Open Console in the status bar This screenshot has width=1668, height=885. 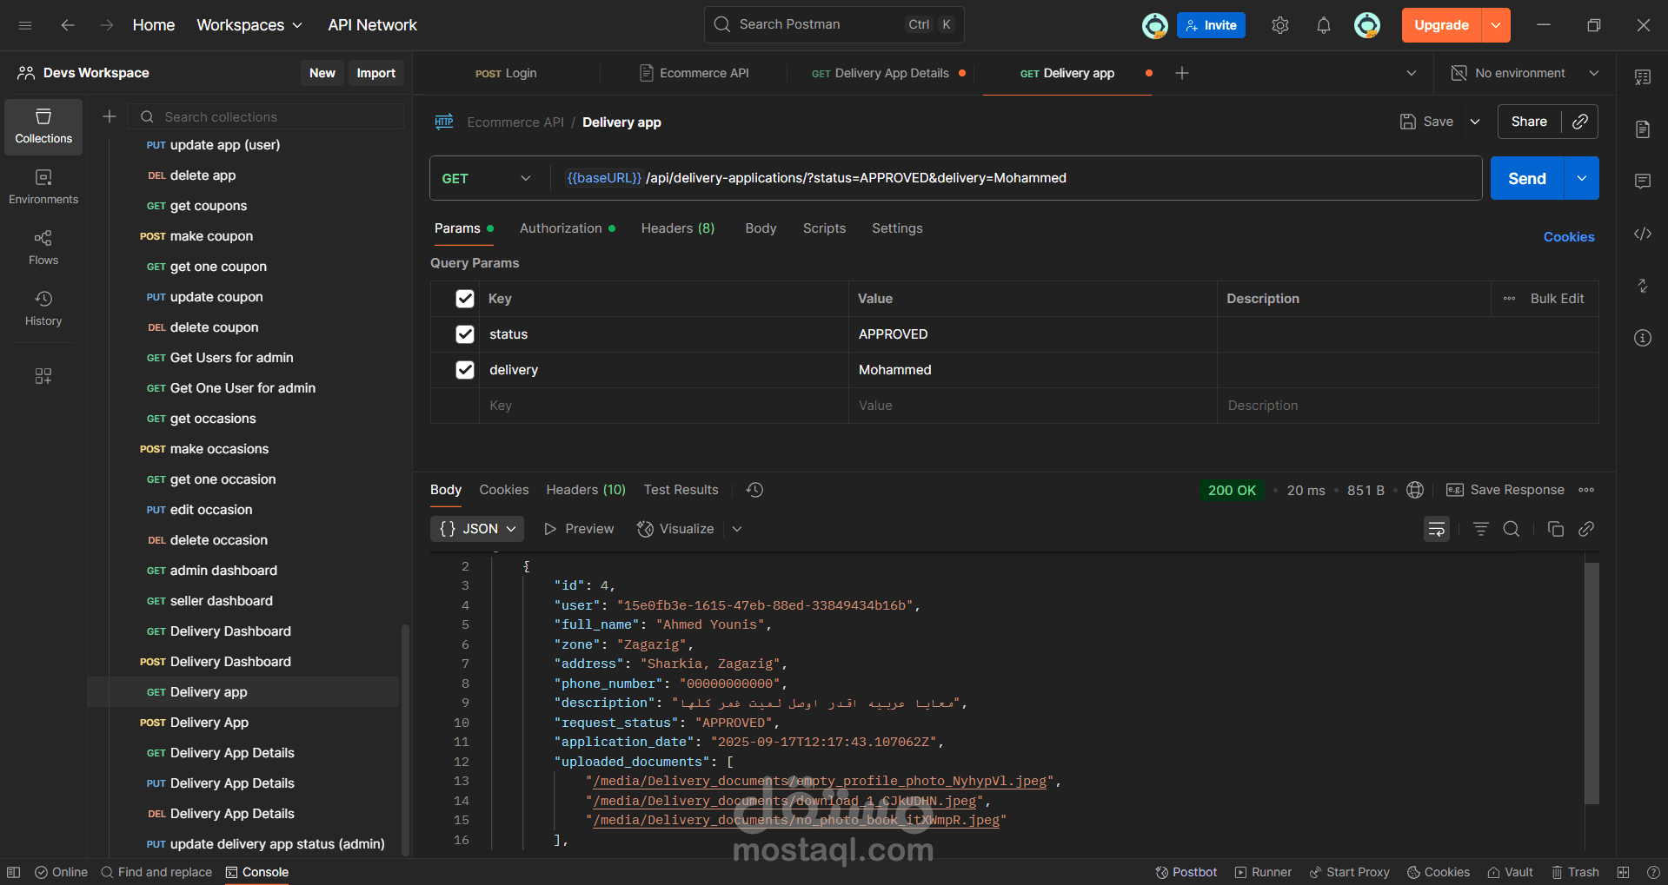(x=257, y=872)
